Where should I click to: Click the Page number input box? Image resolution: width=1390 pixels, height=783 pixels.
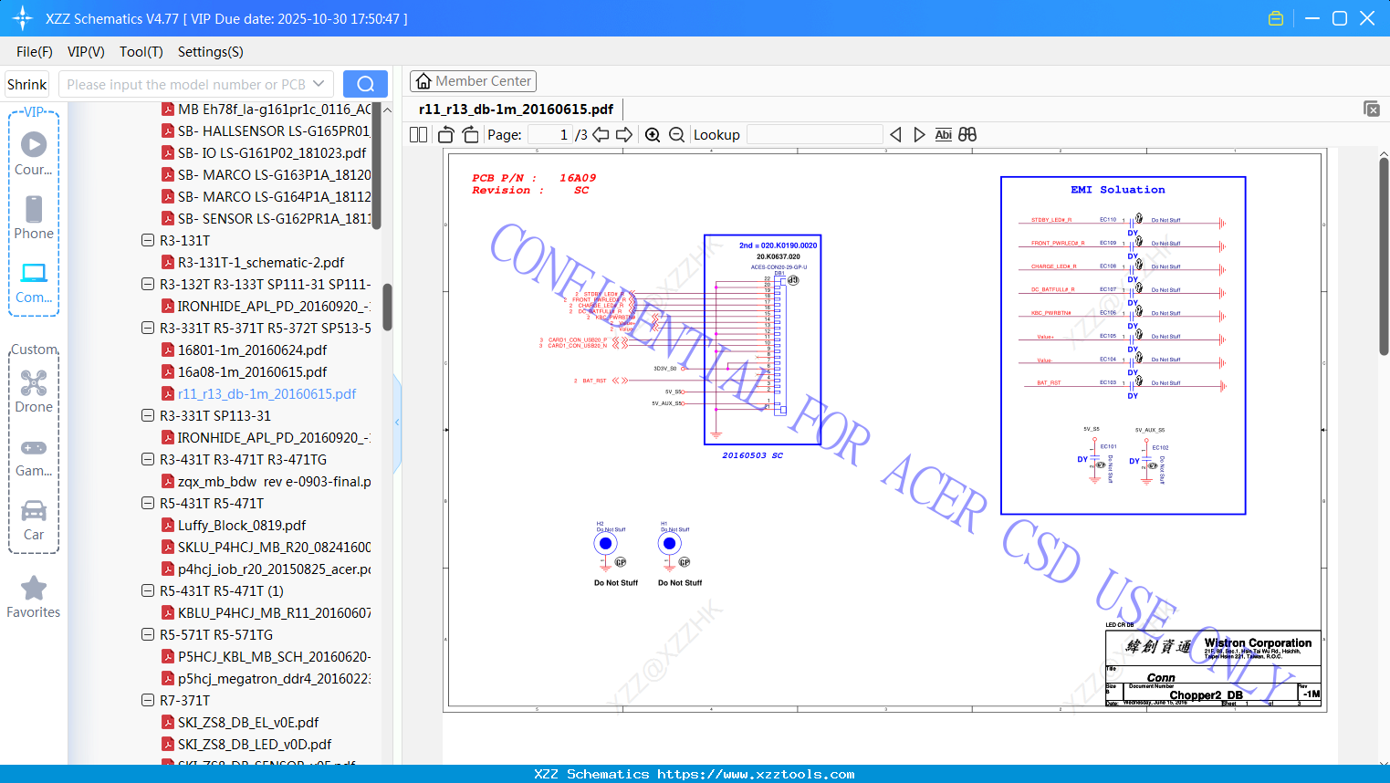coord(549,135)
